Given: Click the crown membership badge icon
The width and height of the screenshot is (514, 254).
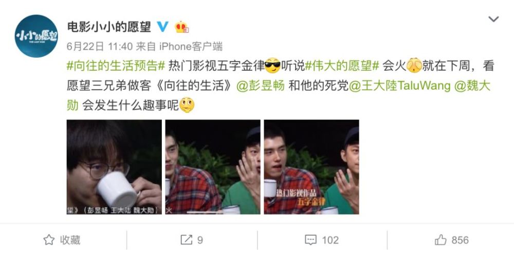Looking at the screenshot, I should tap(181, 27).
